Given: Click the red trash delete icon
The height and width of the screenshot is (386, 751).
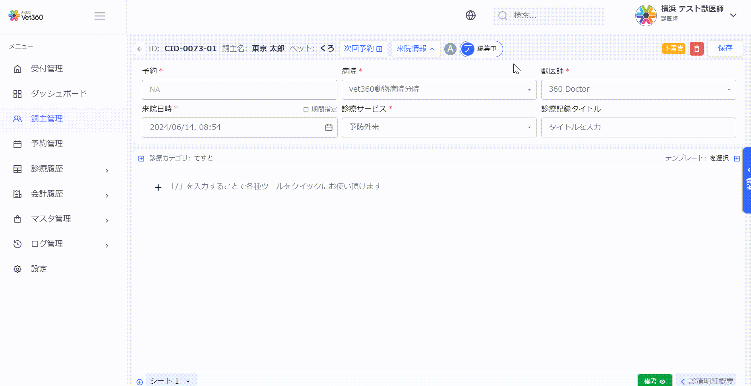Looking at the screenshot, I should tap(697, 48).
